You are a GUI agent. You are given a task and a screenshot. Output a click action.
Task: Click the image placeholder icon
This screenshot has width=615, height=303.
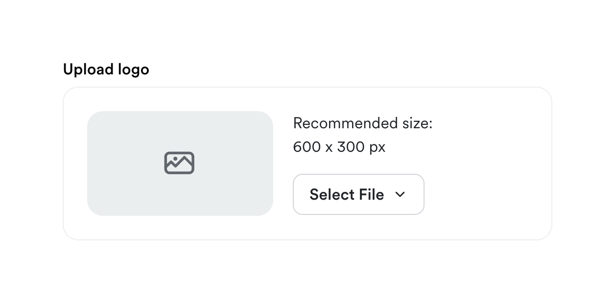pos(179,163)
